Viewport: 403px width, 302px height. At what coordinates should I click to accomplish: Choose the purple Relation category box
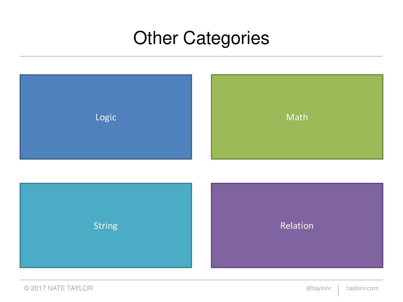click(x=297, y=225)
